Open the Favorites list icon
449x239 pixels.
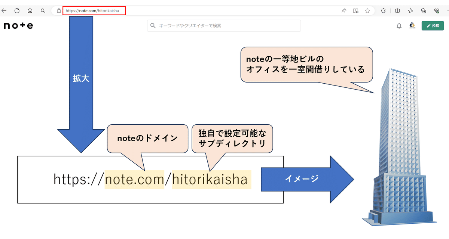pyautogui.click(x=410, y=10)
